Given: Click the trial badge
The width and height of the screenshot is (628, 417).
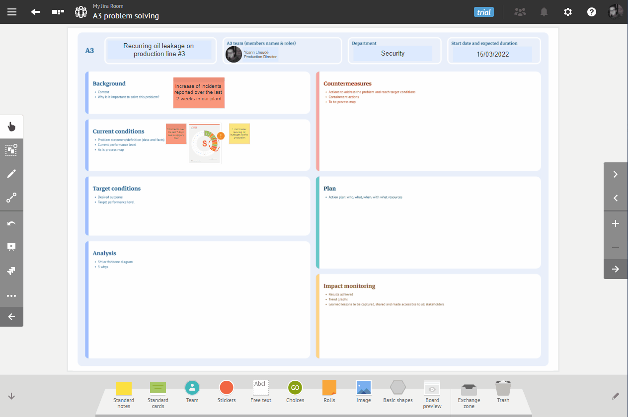Looking at the screenshot, I should click(x=483, y=12).
